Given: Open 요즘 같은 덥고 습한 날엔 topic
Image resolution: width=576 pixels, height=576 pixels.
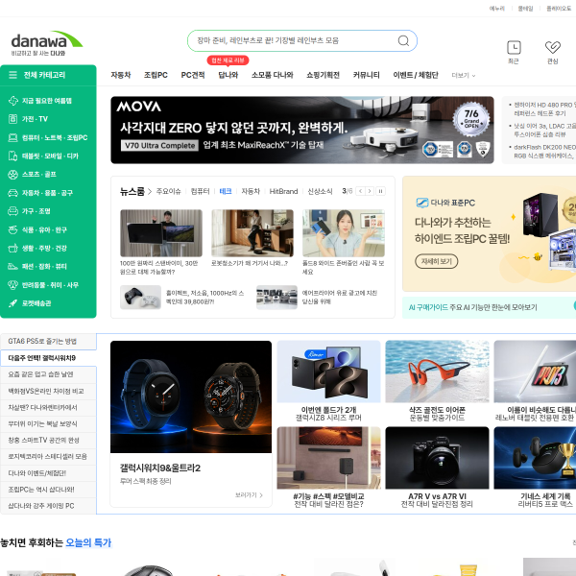Looking at the screenshot, I should (48, 374).
